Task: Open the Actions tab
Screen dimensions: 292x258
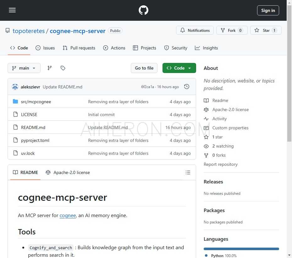Action: pyautogui.click(x=114, y=48)
